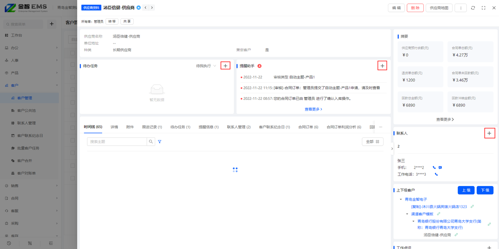The width and height of the screenshot is (499, 249).
Task: Click 查看更多 link in 提醒助手
Action: pos(313,109)
